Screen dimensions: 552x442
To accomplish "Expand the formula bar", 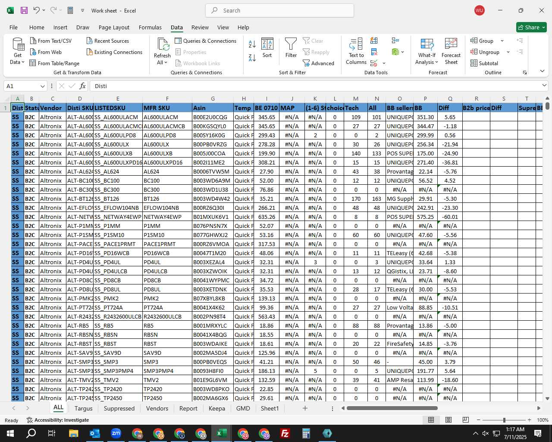I will 544,85.
